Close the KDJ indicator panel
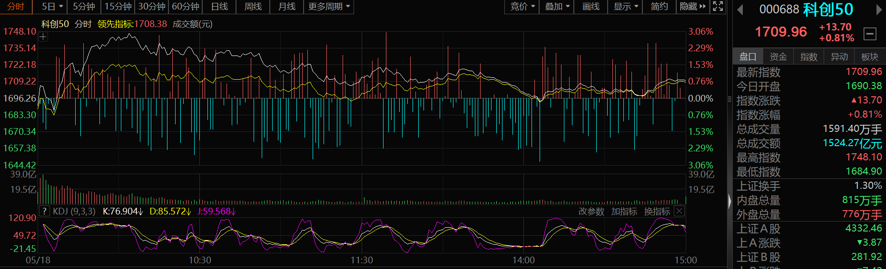Viewport: 886px width, 269px height. (679, 211)
